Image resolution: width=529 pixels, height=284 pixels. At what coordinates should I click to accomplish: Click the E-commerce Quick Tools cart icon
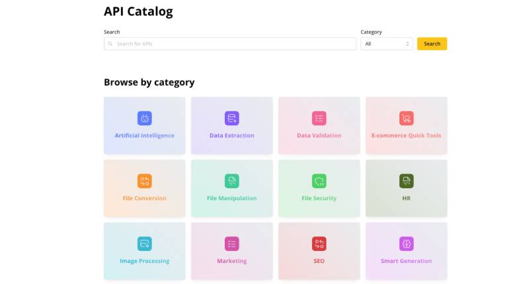tap(406, 118)
